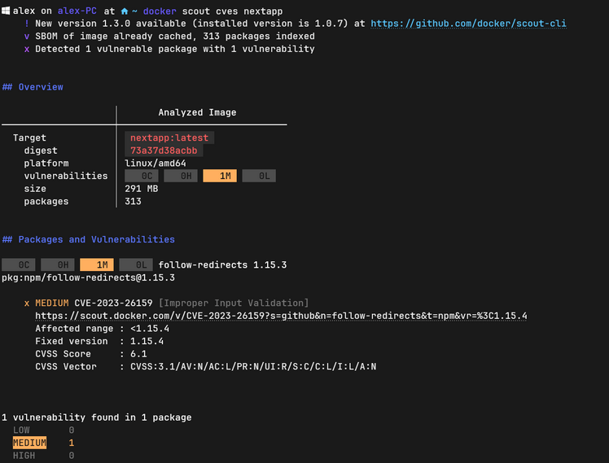Click the '## Overview' heading
Viewport: 609px width, 463px height.
click(33, 87)
